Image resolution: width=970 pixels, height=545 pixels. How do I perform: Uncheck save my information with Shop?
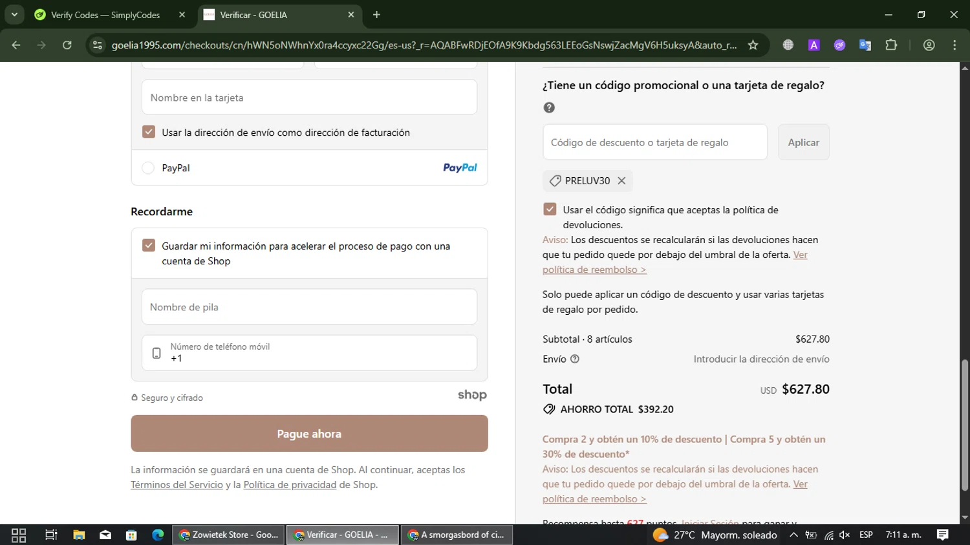point(149,246)
